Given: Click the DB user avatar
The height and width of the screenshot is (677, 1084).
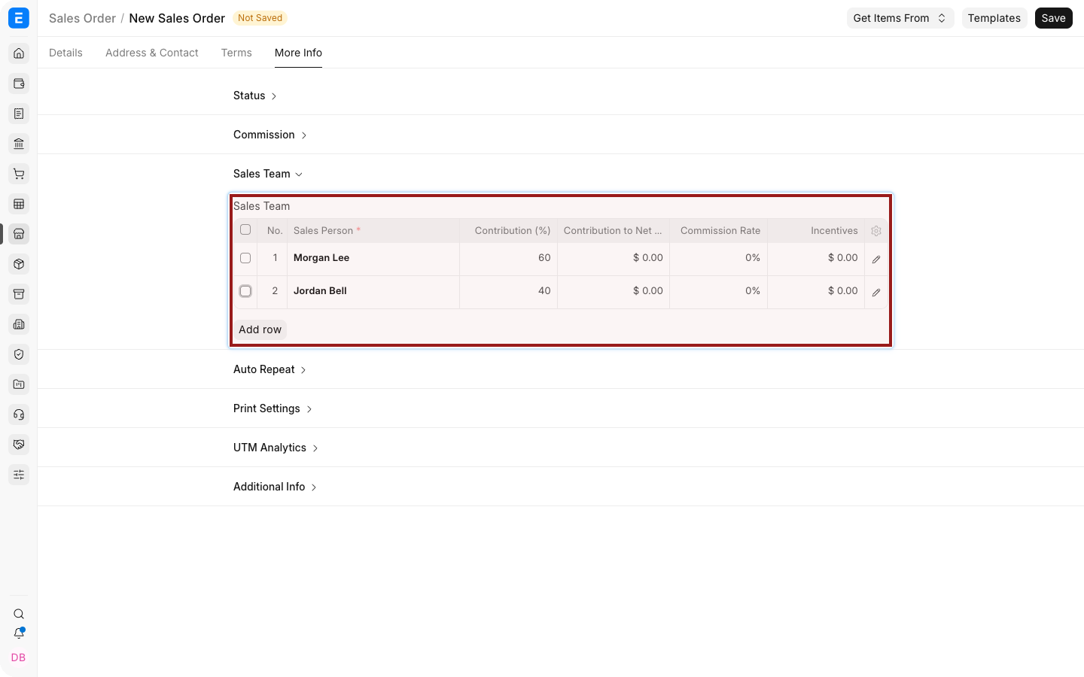Looking at the screenshot, I should 19,657.
